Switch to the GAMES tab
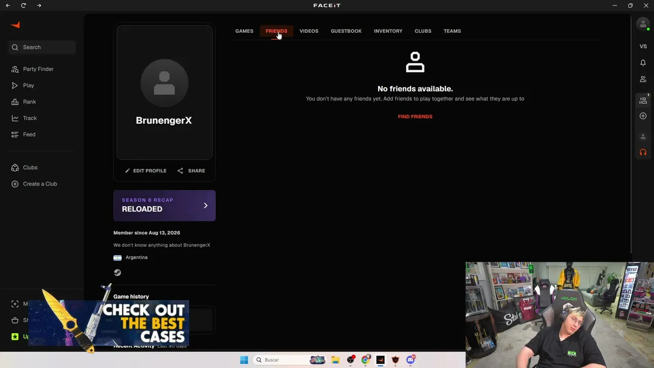 (244, 31)
